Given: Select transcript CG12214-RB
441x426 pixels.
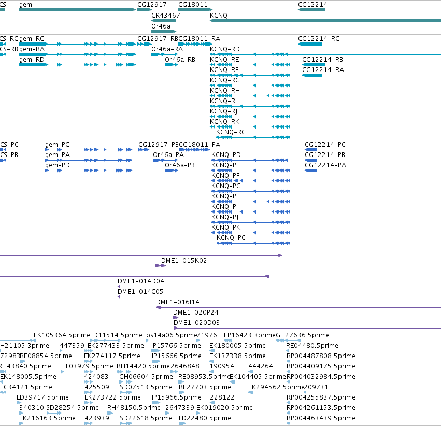Looking at the screenshot, I should click(314, 65).
